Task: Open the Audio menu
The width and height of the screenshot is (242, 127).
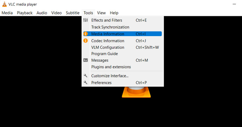Action: (x=42, y=13)
